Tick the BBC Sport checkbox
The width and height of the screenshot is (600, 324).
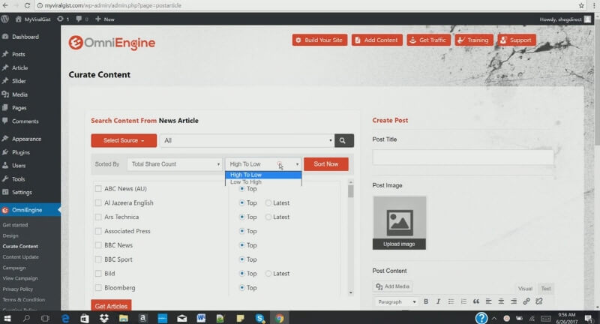point(98,259)
